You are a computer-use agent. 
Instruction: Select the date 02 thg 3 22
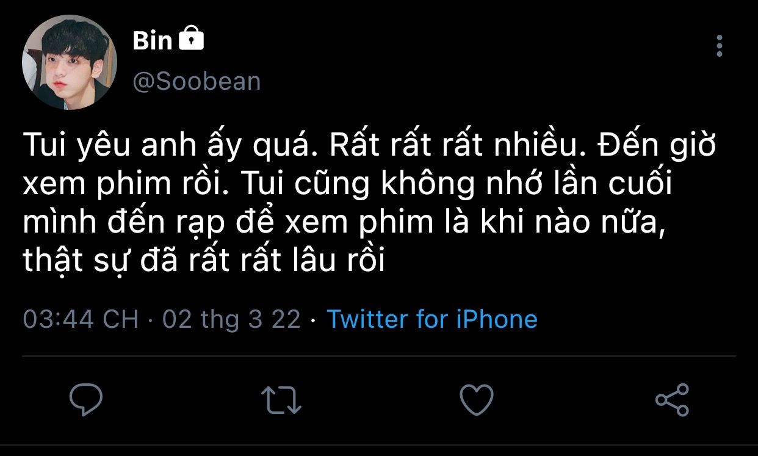(231, 319)
